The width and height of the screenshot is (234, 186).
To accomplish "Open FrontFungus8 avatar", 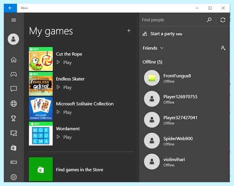I will pyautogui.click(x=152, y=78).
